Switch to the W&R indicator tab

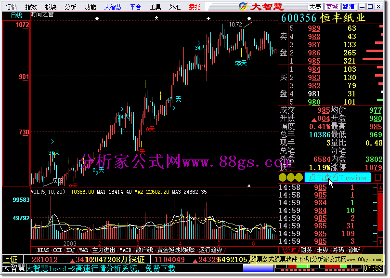84,250
